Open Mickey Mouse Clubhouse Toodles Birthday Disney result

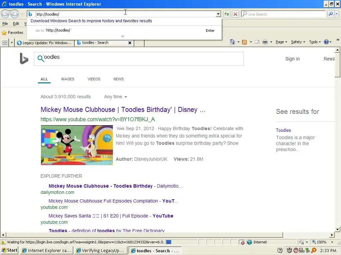pos(123,110)
